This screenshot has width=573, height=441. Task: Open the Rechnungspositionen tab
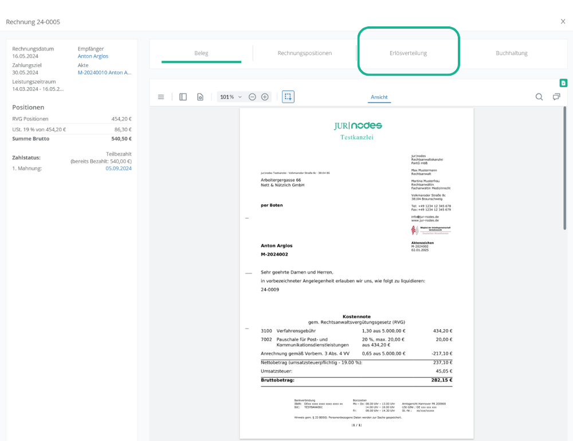tap(304, 53)
